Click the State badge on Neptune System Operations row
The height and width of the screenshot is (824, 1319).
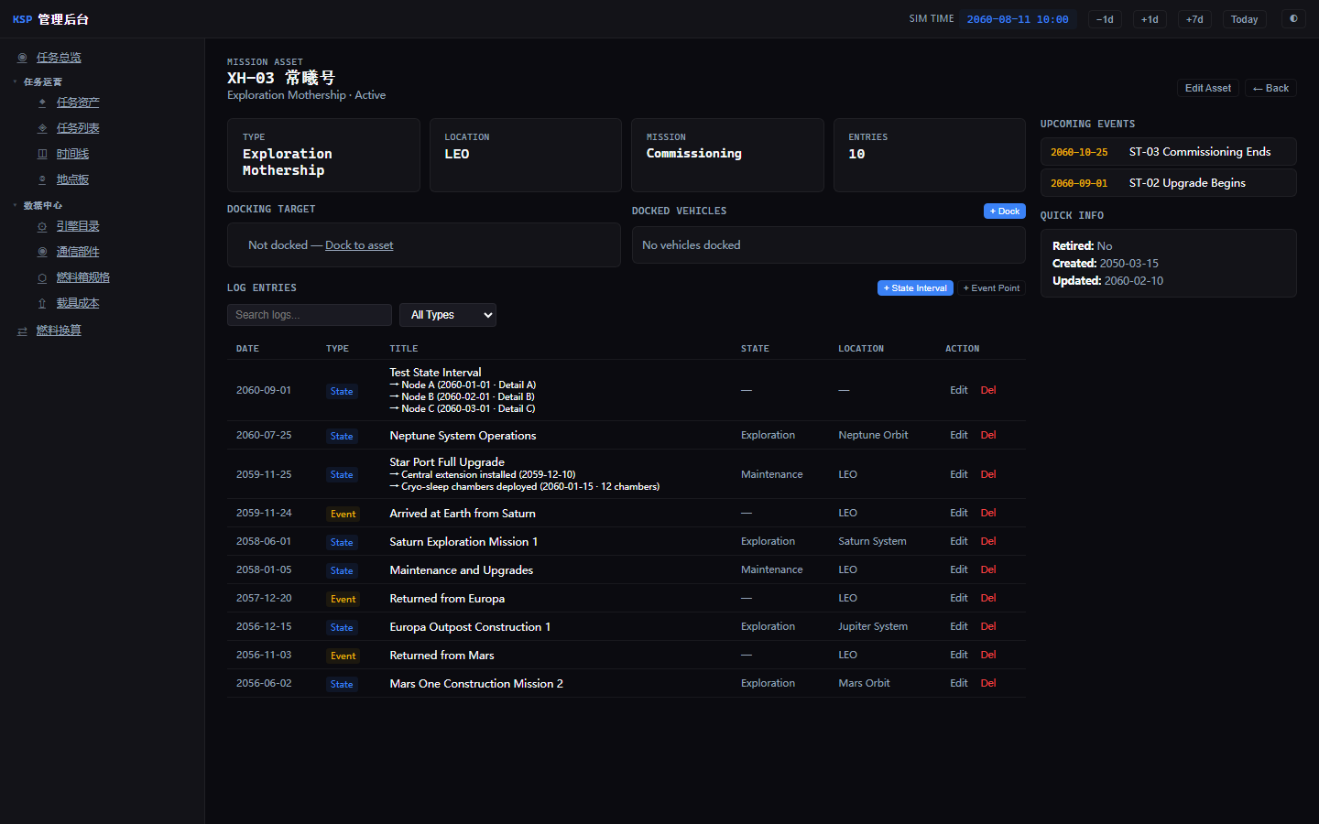point(342,436)
